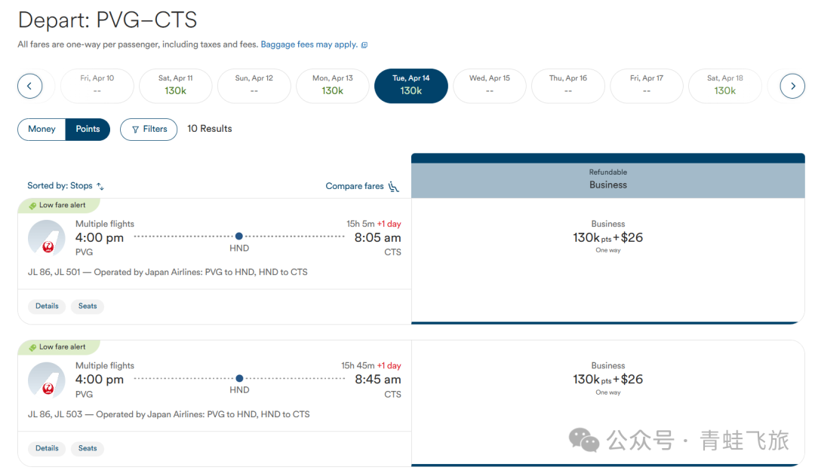Click Japan Airlines logo on JL 503 flight
The height and width of the screenshot is (473, 815).
(47, 380)
